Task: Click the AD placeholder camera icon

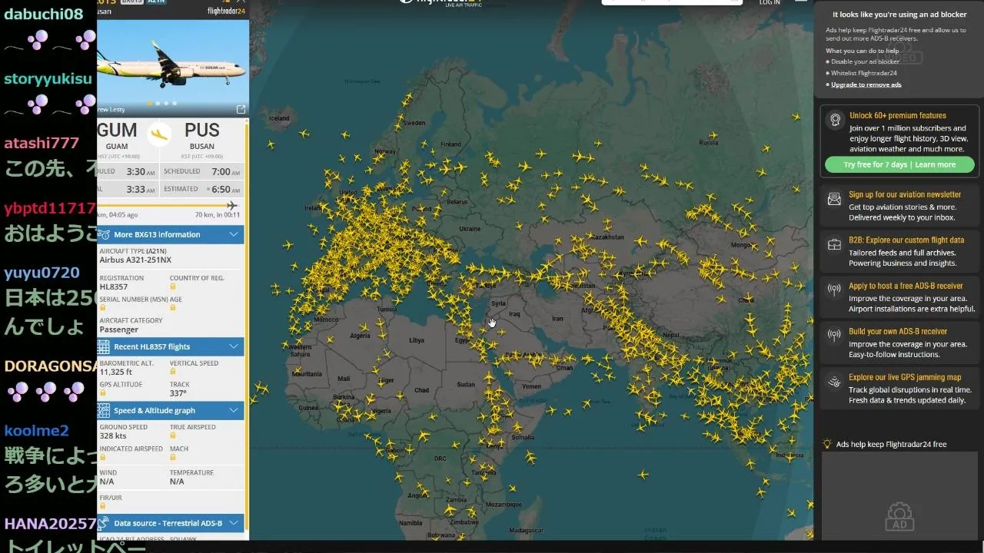Action: (899, 516)
